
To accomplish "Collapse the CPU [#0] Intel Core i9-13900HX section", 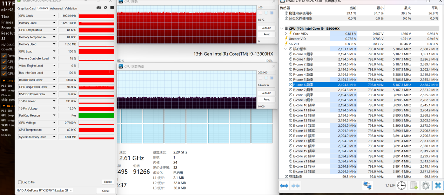I will [x=282, y=28].
